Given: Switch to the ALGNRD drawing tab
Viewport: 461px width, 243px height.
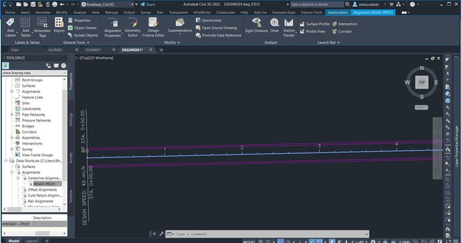Looking at the screenshot, I should 55,50.
